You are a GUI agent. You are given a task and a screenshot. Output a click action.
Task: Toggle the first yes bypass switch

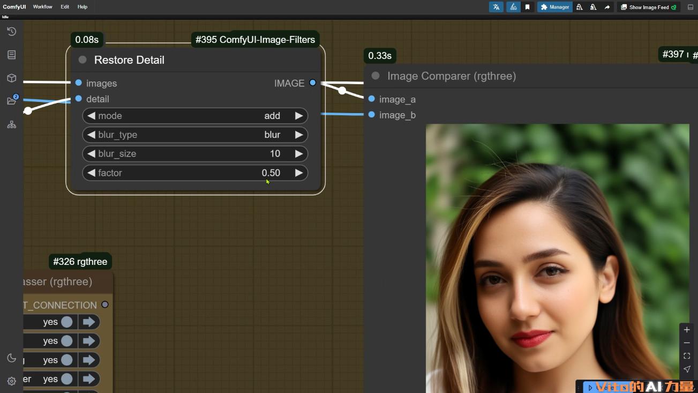click(x=67, y=322)
